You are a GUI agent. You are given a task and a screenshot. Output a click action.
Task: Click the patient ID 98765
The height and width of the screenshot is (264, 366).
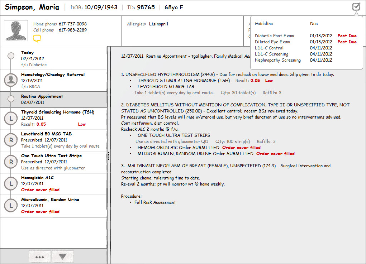146,7
